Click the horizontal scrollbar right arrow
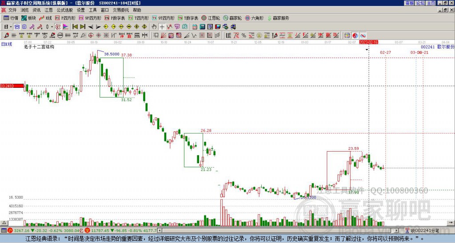This screenshot has height=243, width=455. [x=396, y=231]
